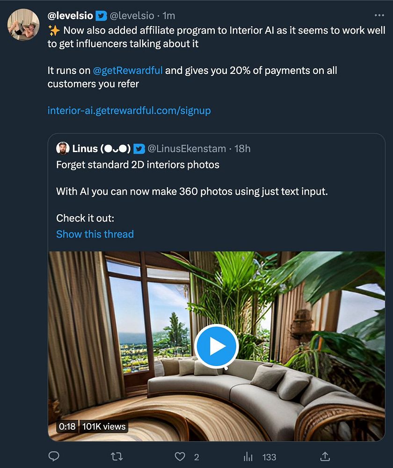
Task: Click the verified badge beside Linus
Action: (139, 149)
